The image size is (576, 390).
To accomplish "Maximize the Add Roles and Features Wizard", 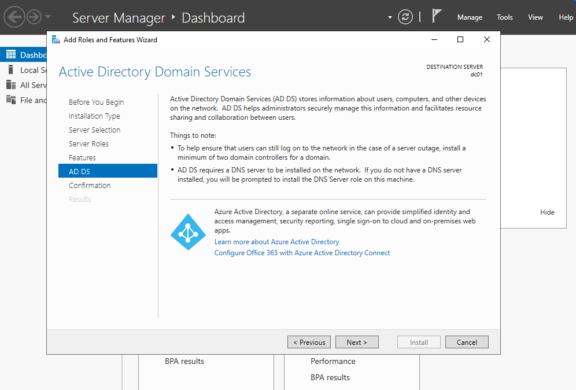I will point(460,40).
